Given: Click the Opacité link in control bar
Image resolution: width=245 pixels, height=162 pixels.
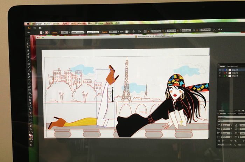Looking at the screenshot, I should coord(105,32).
